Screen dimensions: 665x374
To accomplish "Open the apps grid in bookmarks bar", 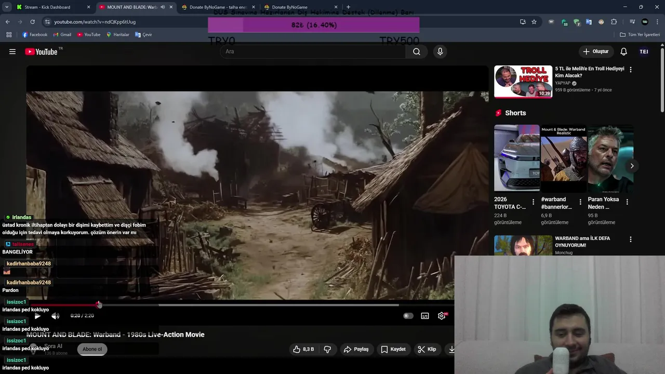I will [9, 34].
